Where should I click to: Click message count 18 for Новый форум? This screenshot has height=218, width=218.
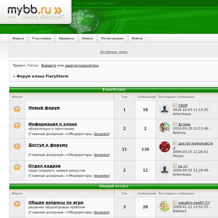click(145, 110)
